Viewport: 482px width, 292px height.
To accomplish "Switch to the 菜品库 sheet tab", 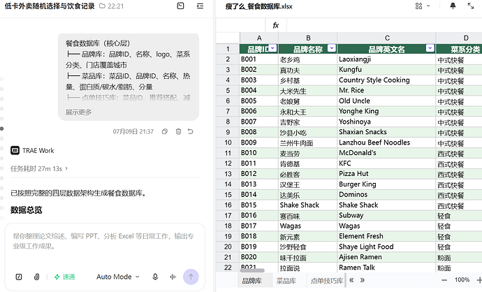I will (x=286, y=280).
